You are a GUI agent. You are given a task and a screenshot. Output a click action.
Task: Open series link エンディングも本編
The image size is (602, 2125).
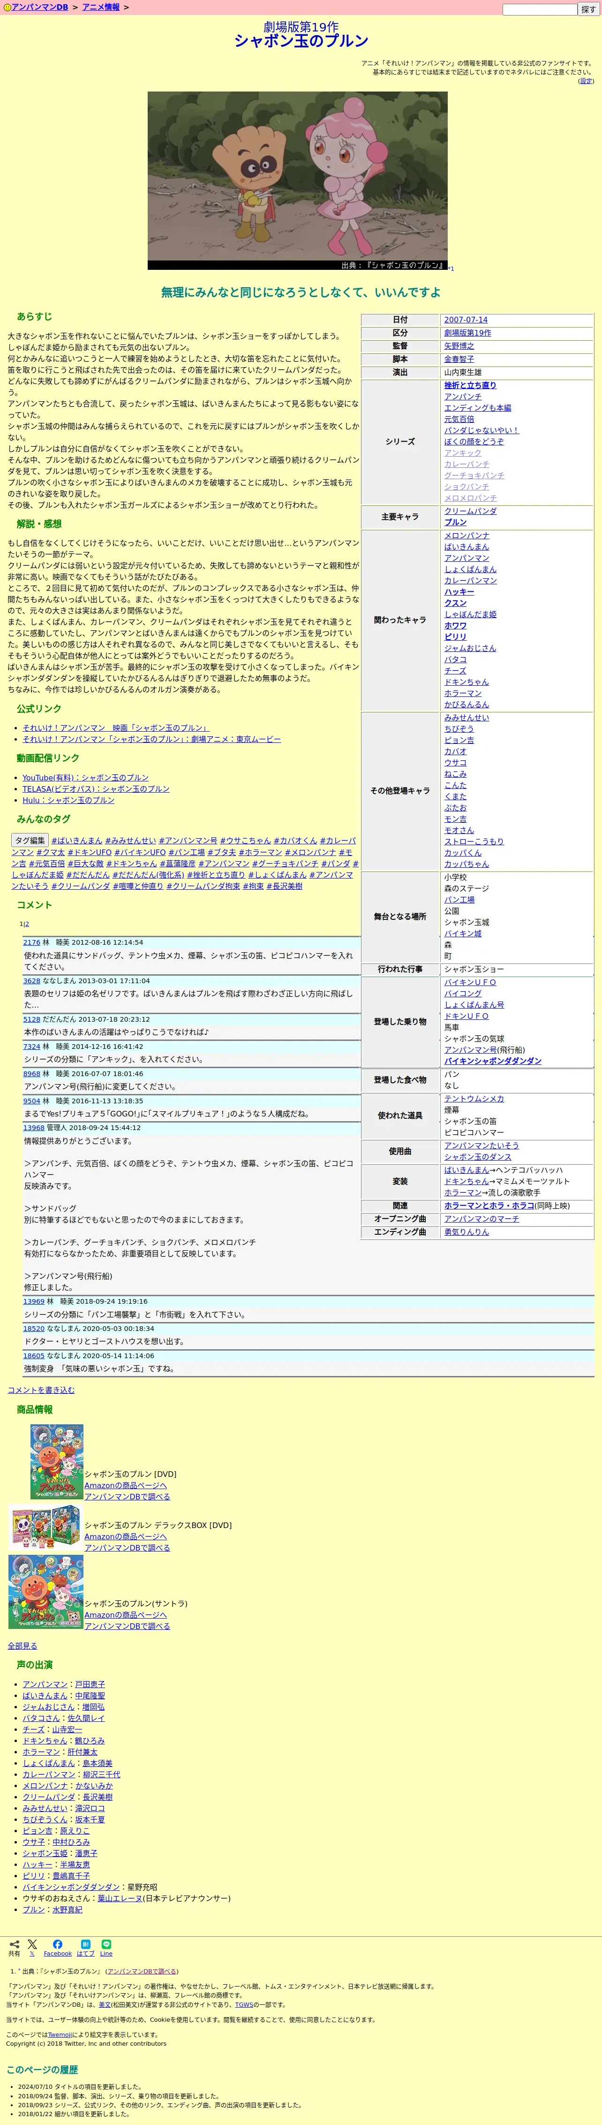[477, 407]
